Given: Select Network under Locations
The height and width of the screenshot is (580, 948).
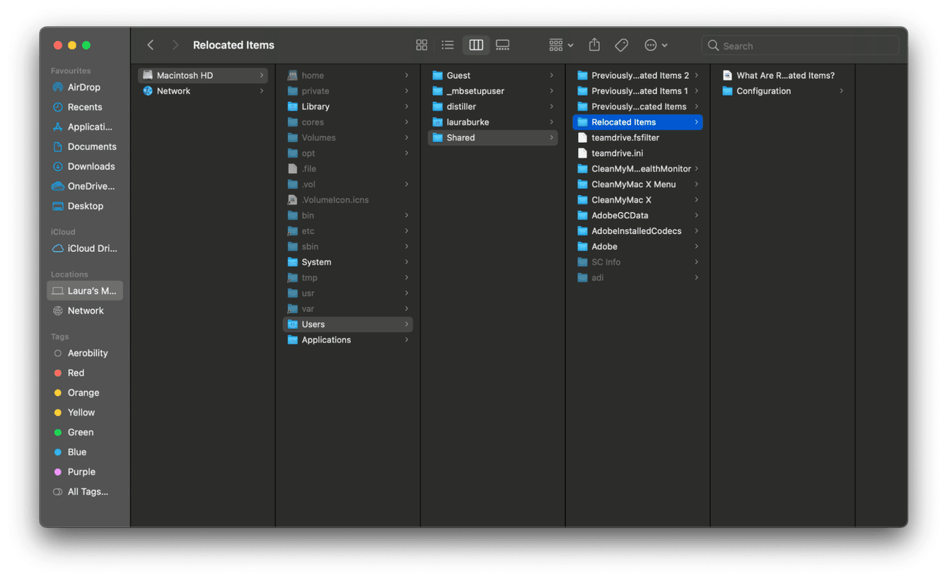Looking at the screenshot, I should pyautogui.click(x=86, y=311).
